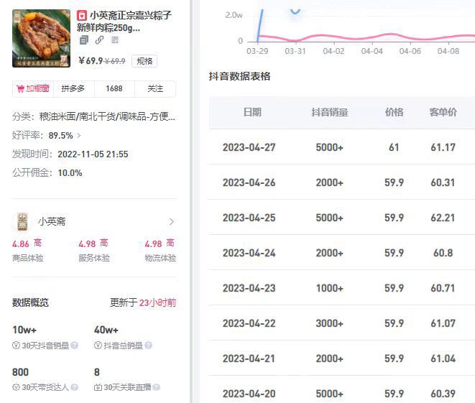
Task: Click the 4.86 商品体验 score
Action: pos(21,244)
